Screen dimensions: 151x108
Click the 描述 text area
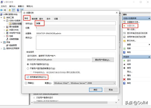tap(76, 43)
